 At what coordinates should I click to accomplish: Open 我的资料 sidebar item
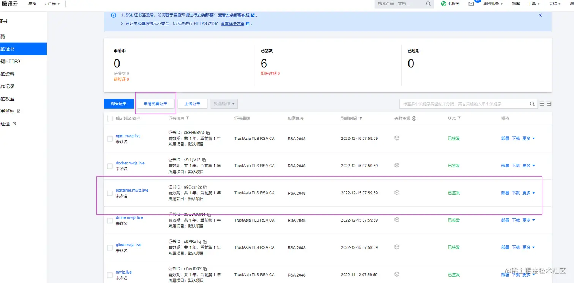point(23,74)
